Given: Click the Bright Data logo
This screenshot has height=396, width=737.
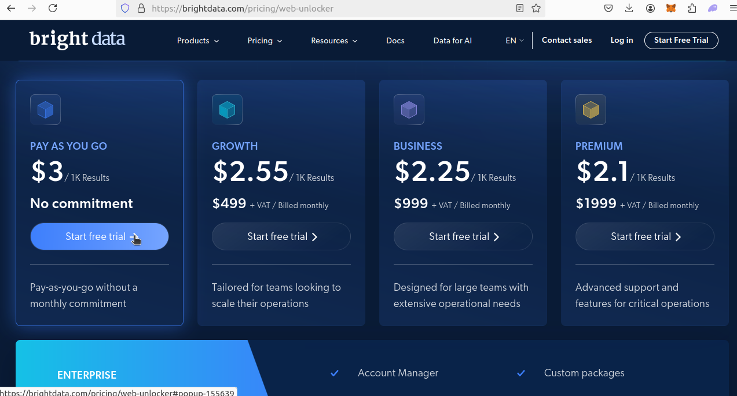Looking at the screenshot, I should pyautogui.click(x=77, y=39).
